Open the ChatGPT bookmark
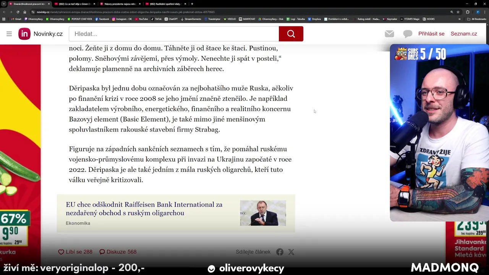The image size is (489, 275). 171,19
